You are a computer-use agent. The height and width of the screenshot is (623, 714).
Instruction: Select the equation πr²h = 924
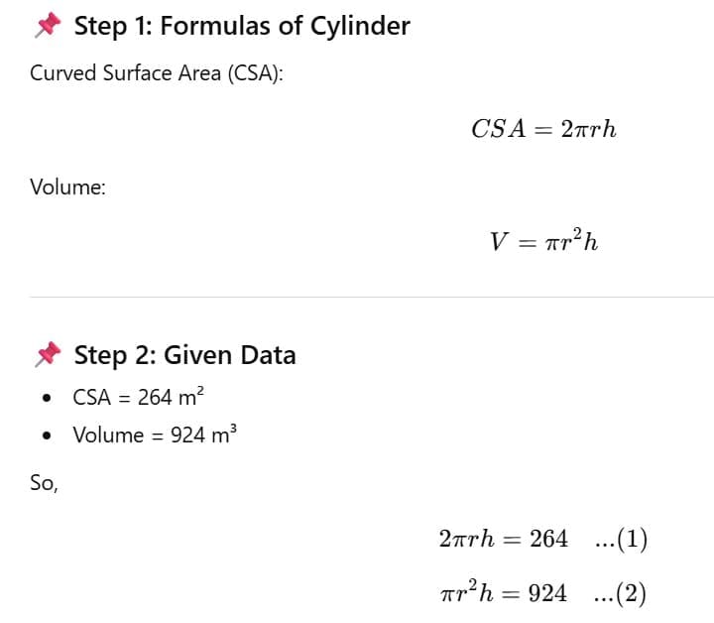coord(503,593)
